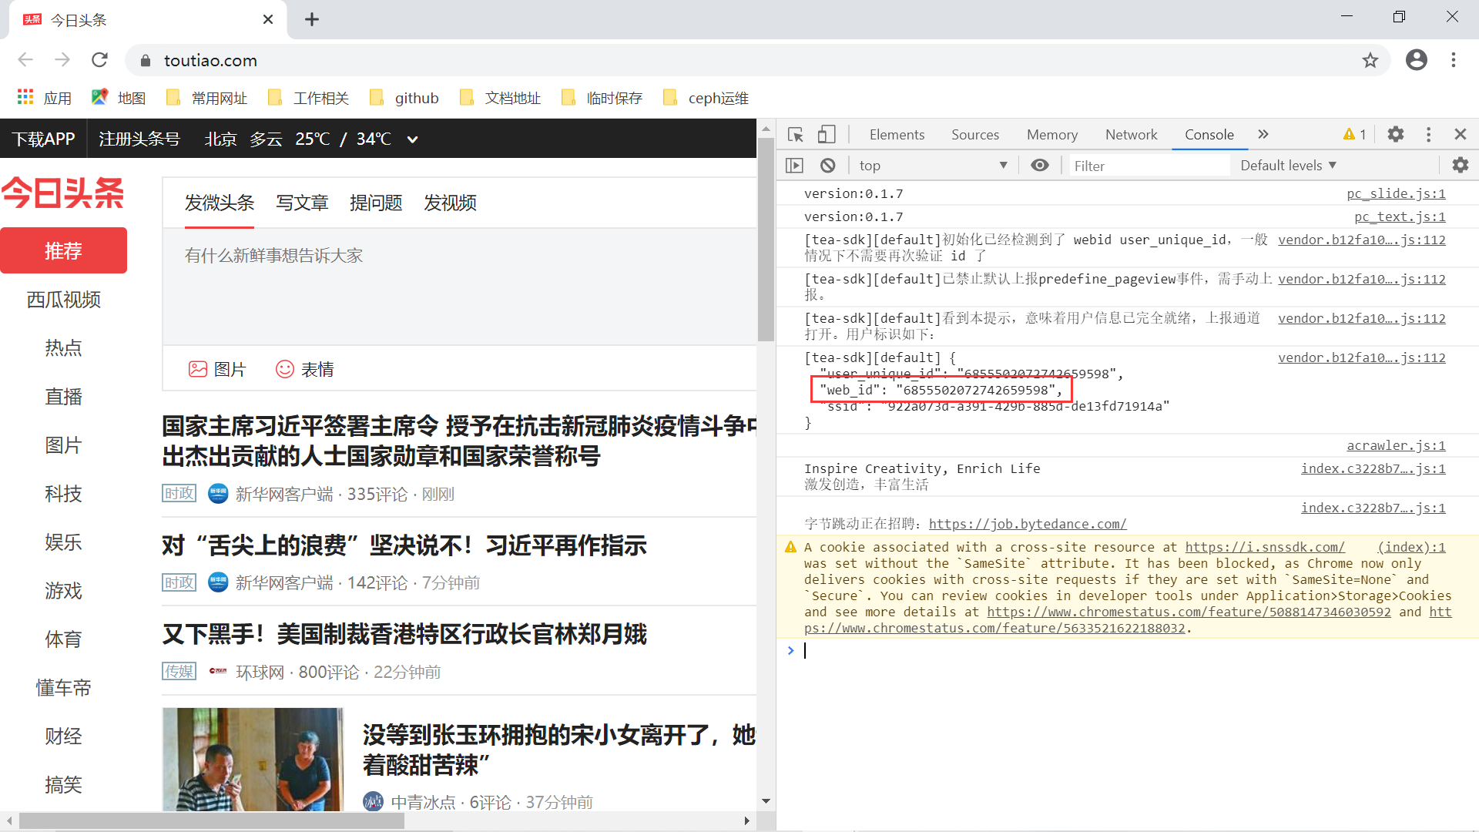
Task: Close the DevTools panel
Action: [x=1461, y=134]
